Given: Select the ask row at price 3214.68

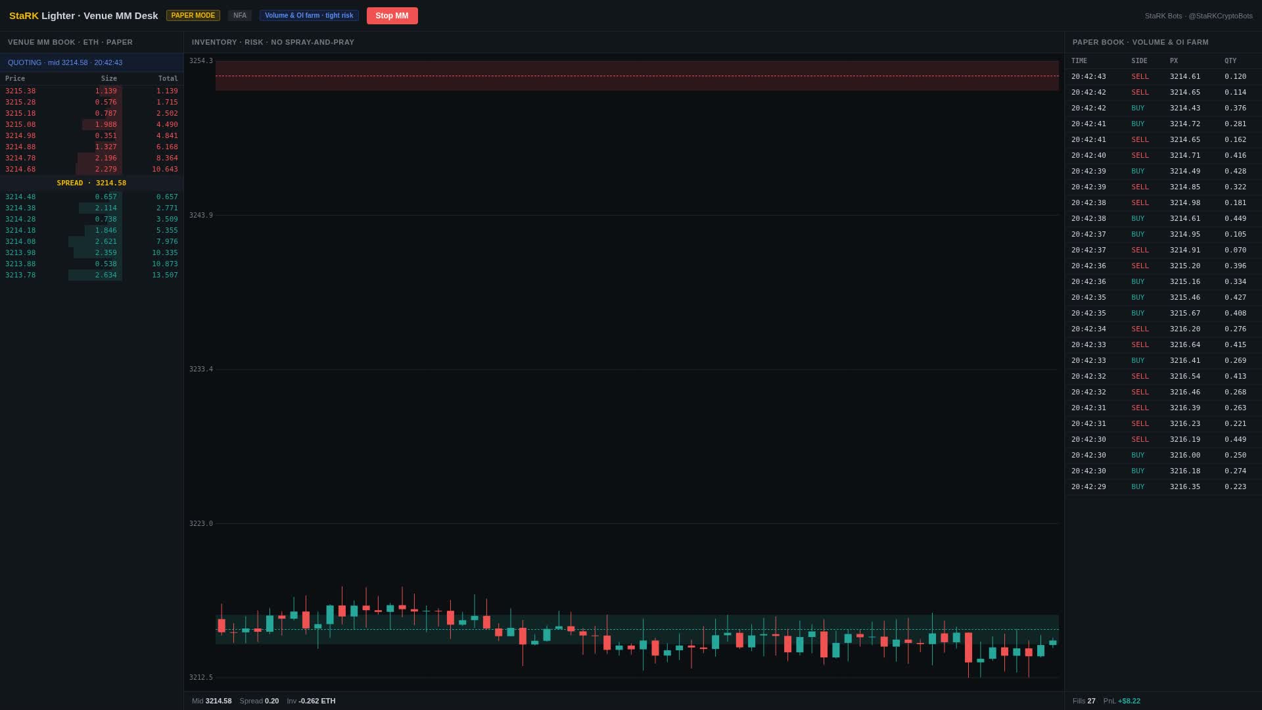Looking at the screenshot, I should (91, 170).
